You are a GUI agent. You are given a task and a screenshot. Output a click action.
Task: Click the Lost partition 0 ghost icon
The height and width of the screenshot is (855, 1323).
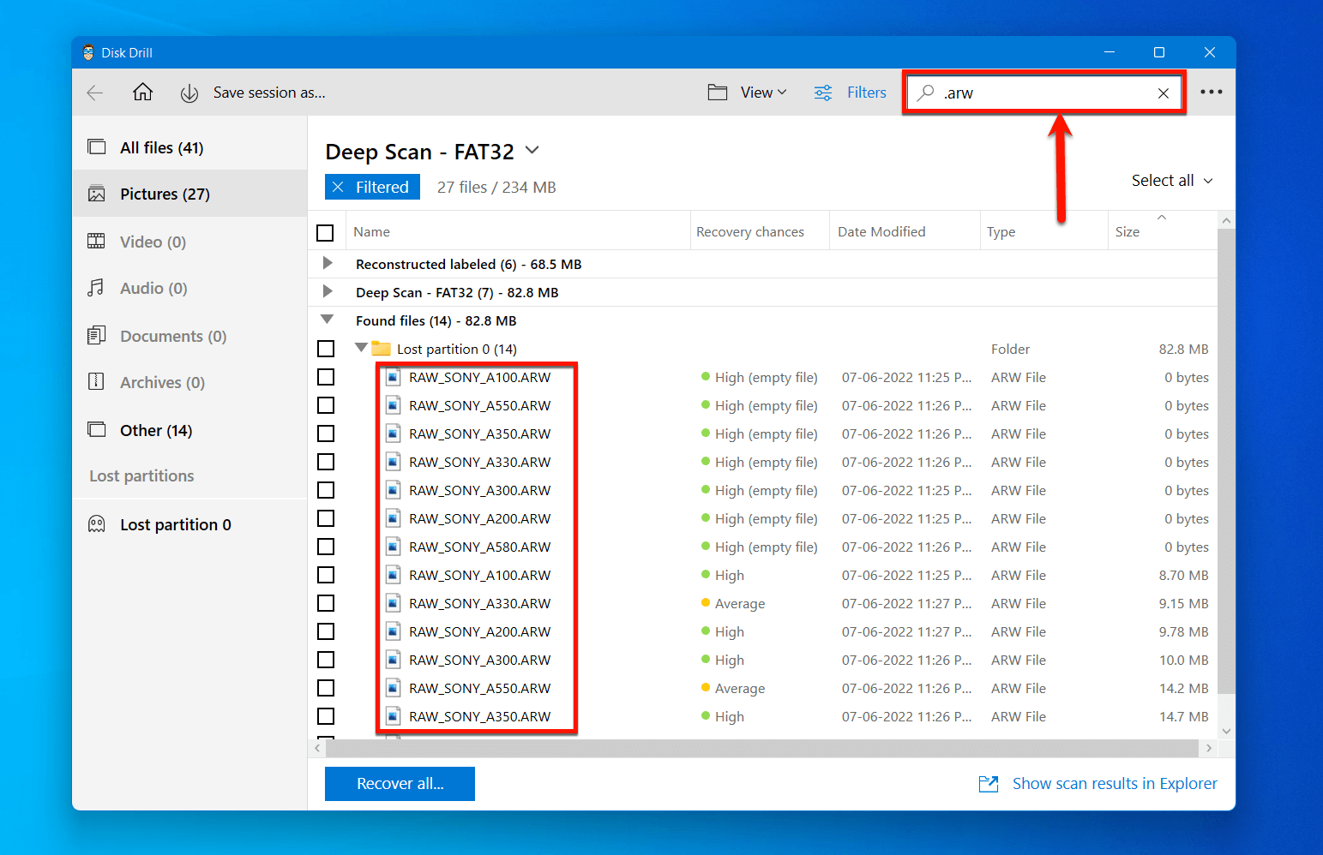tap(97, 524)
